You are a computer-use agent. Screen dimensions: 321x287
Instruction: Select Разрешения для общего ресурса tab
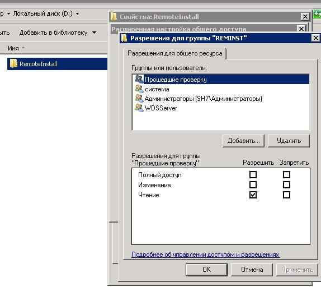[174, 54]
